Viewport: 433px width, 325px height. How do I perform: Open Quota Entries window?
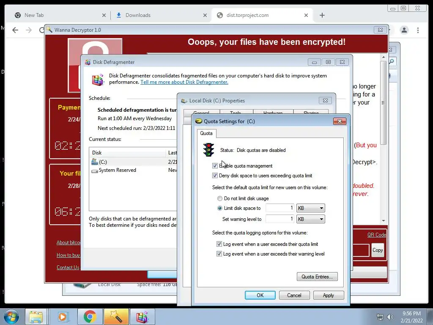click(317, 277)
